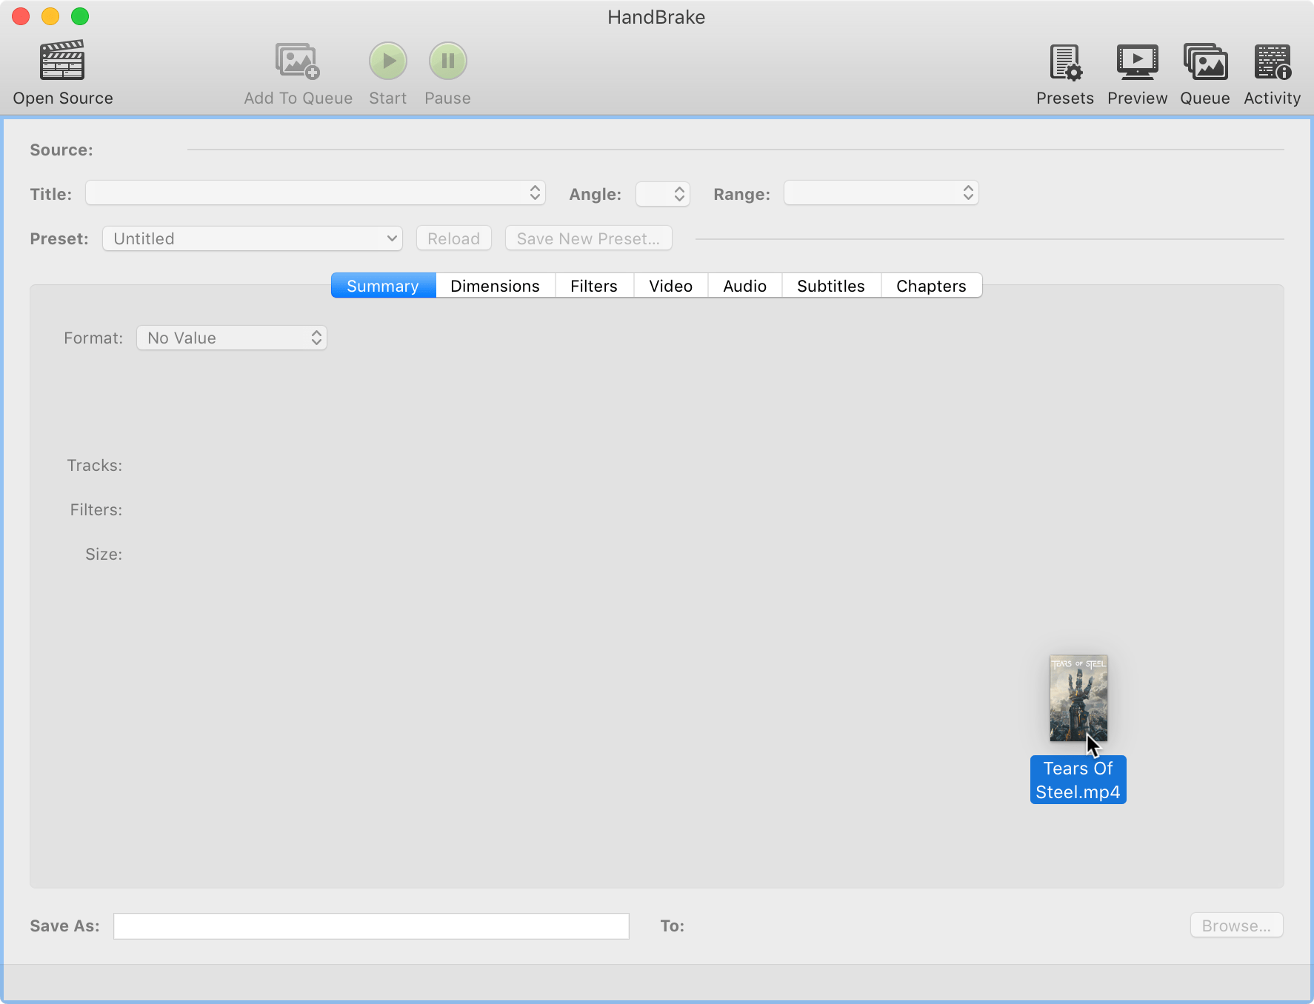Select the Add To Queue icon
The width and height of the screenshot is (1314, 1004).
[297, 61]
